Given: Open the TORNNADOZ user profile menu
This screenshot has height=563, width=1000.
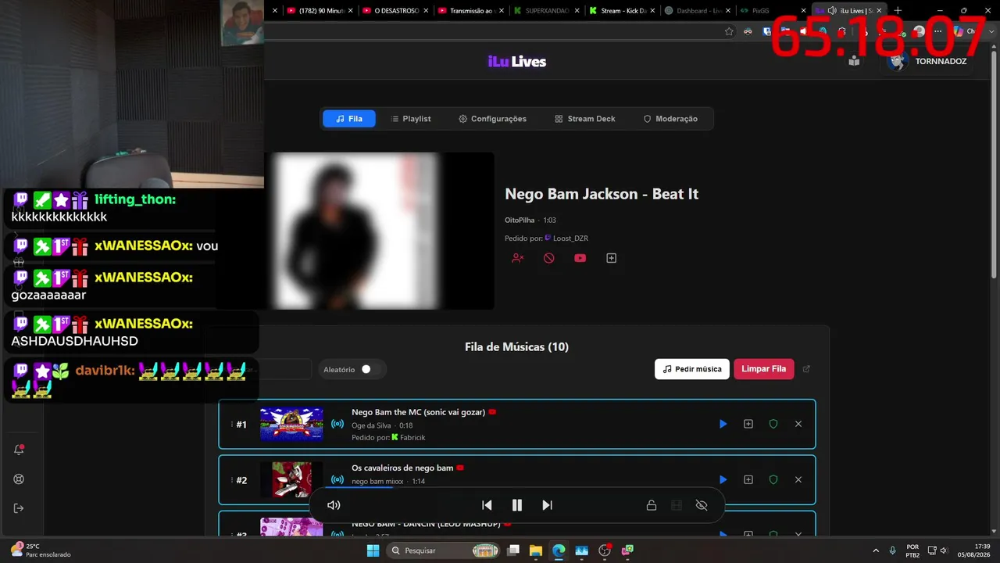Looking at the screenshot, I should coord(929,61).
